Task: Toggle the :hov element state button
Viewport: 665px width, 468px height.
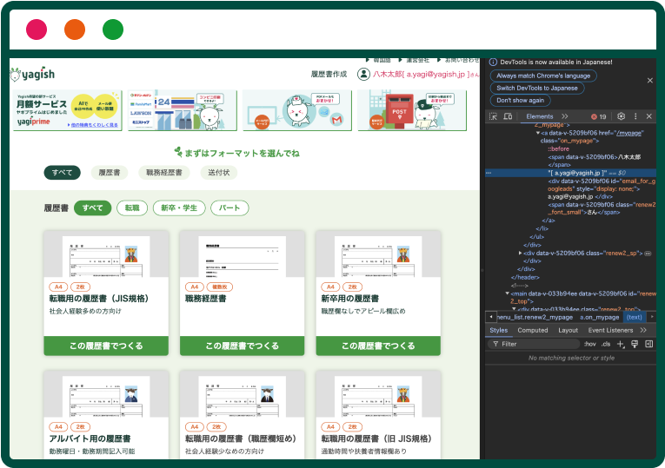Action: click(590, 344)
